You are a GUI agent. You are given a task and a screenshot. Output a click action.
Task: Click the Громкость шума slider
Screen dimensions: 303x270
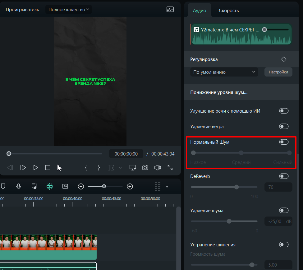click(224, 265)
